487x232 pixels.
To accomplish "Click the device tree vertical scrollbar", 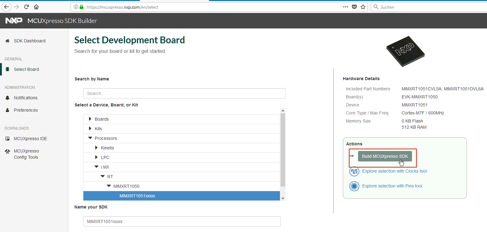I will (283, 150).
